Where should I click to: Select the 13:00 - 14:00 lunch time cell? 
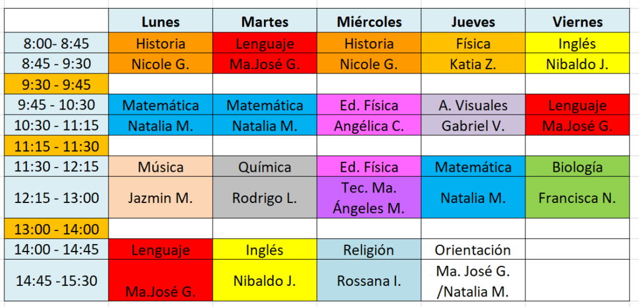(56, 229)
